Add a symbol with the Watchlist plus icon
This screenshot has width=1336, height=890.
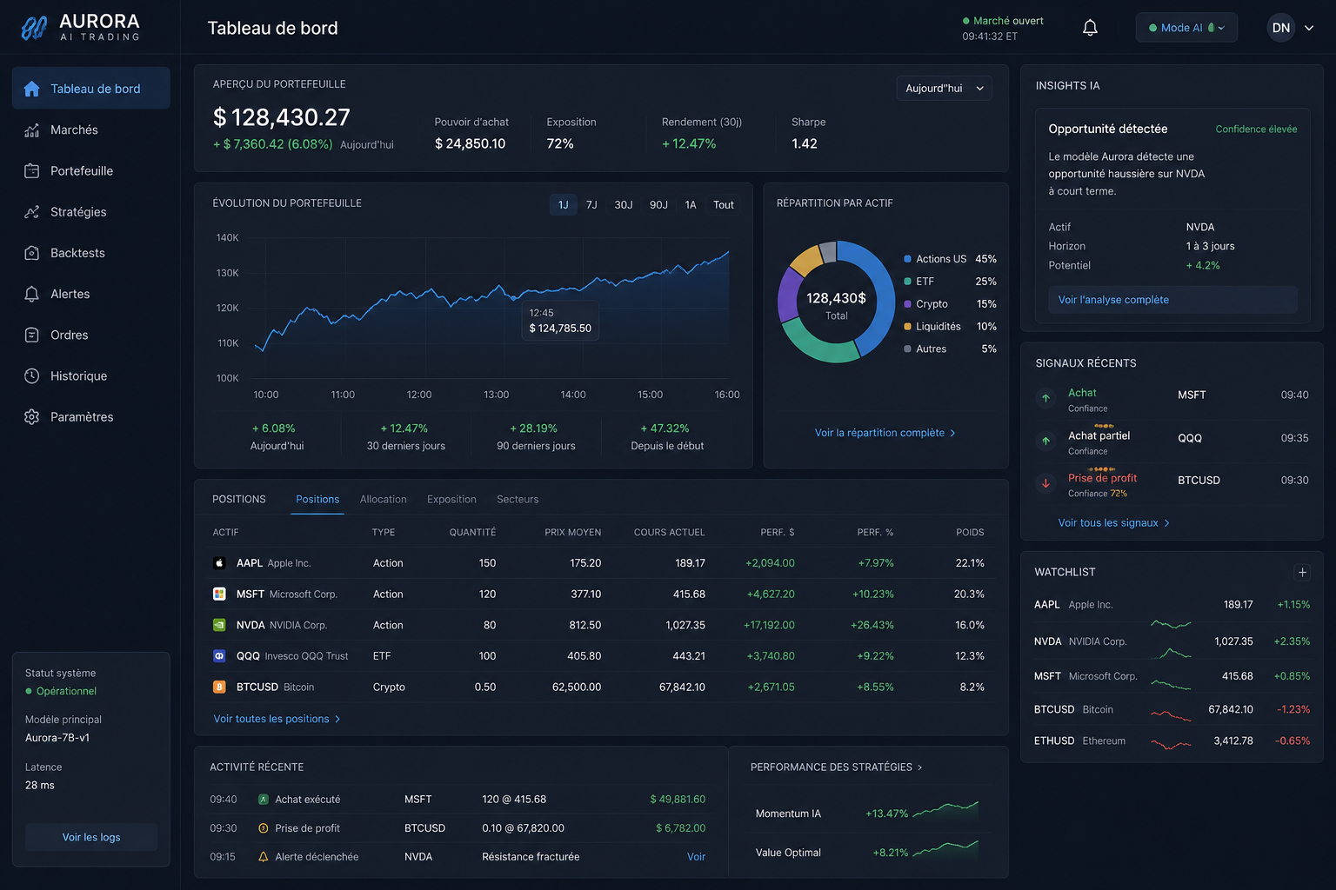click(x=1302, y=572)
